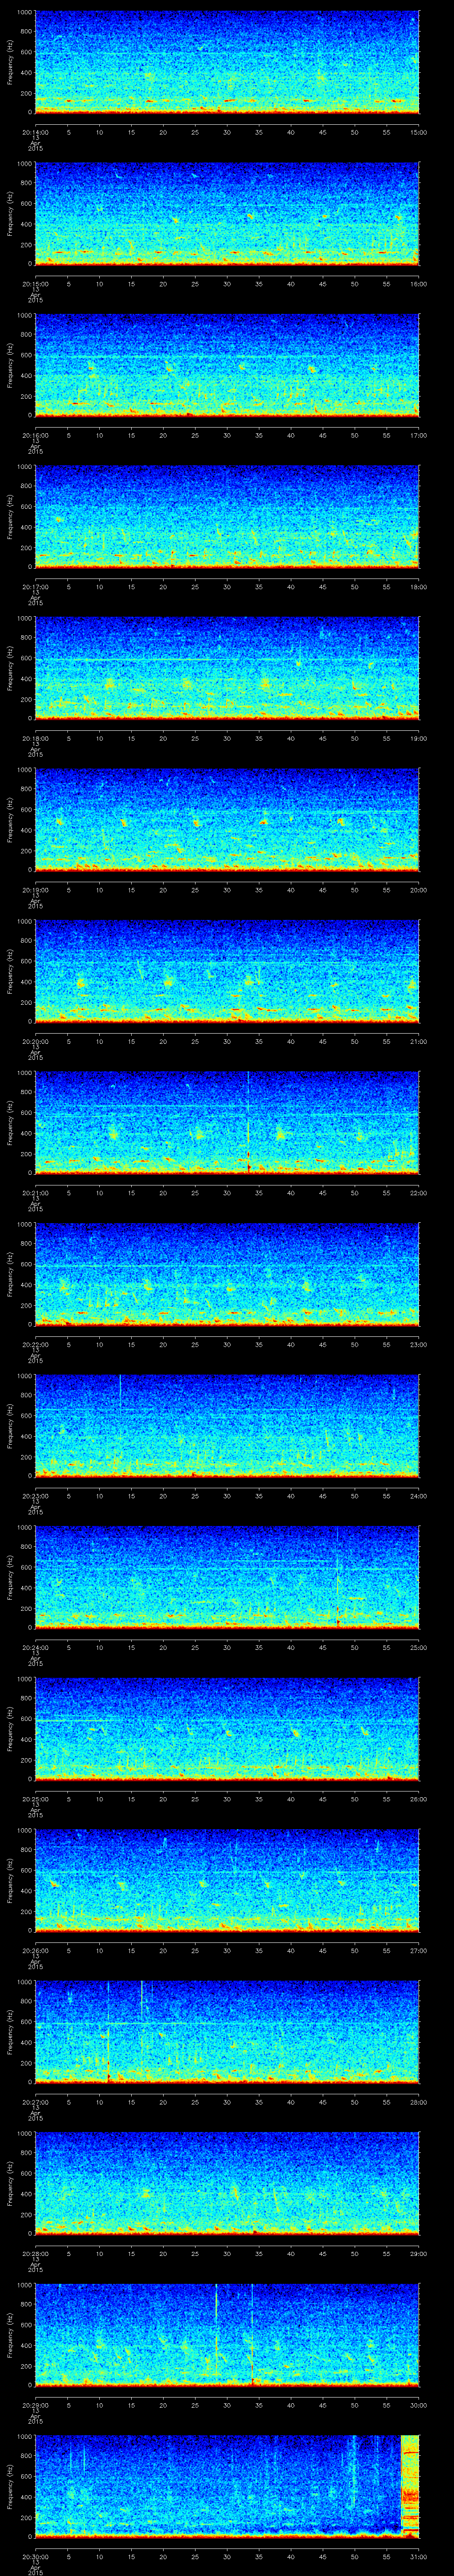
Task: Click the 20:22:00 start time label
Action: point(35,1344)
